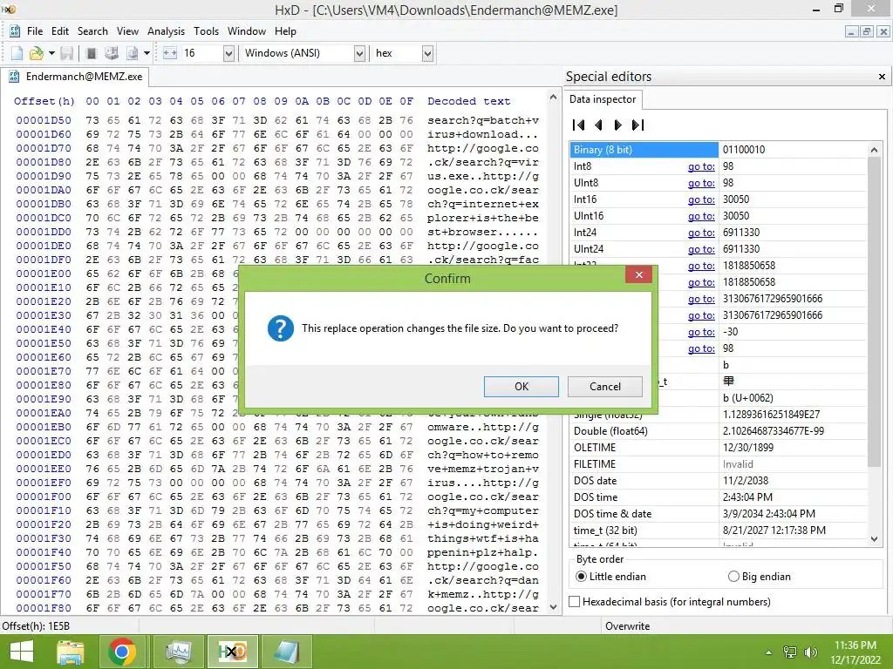The image size is (893, 669).
Task: Select Big endian byte order
Action: click(760, 577)
